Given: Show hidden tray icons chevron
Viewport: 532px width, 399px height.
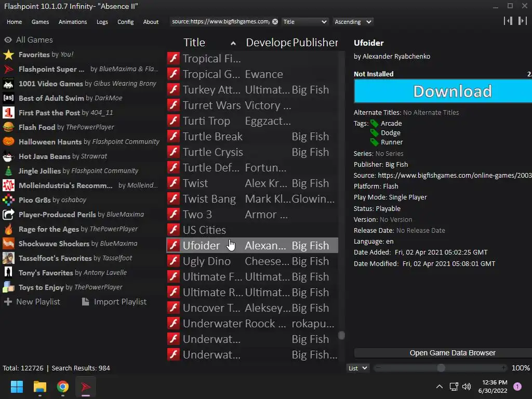Looking at the screenshot, I should [440, 387].
